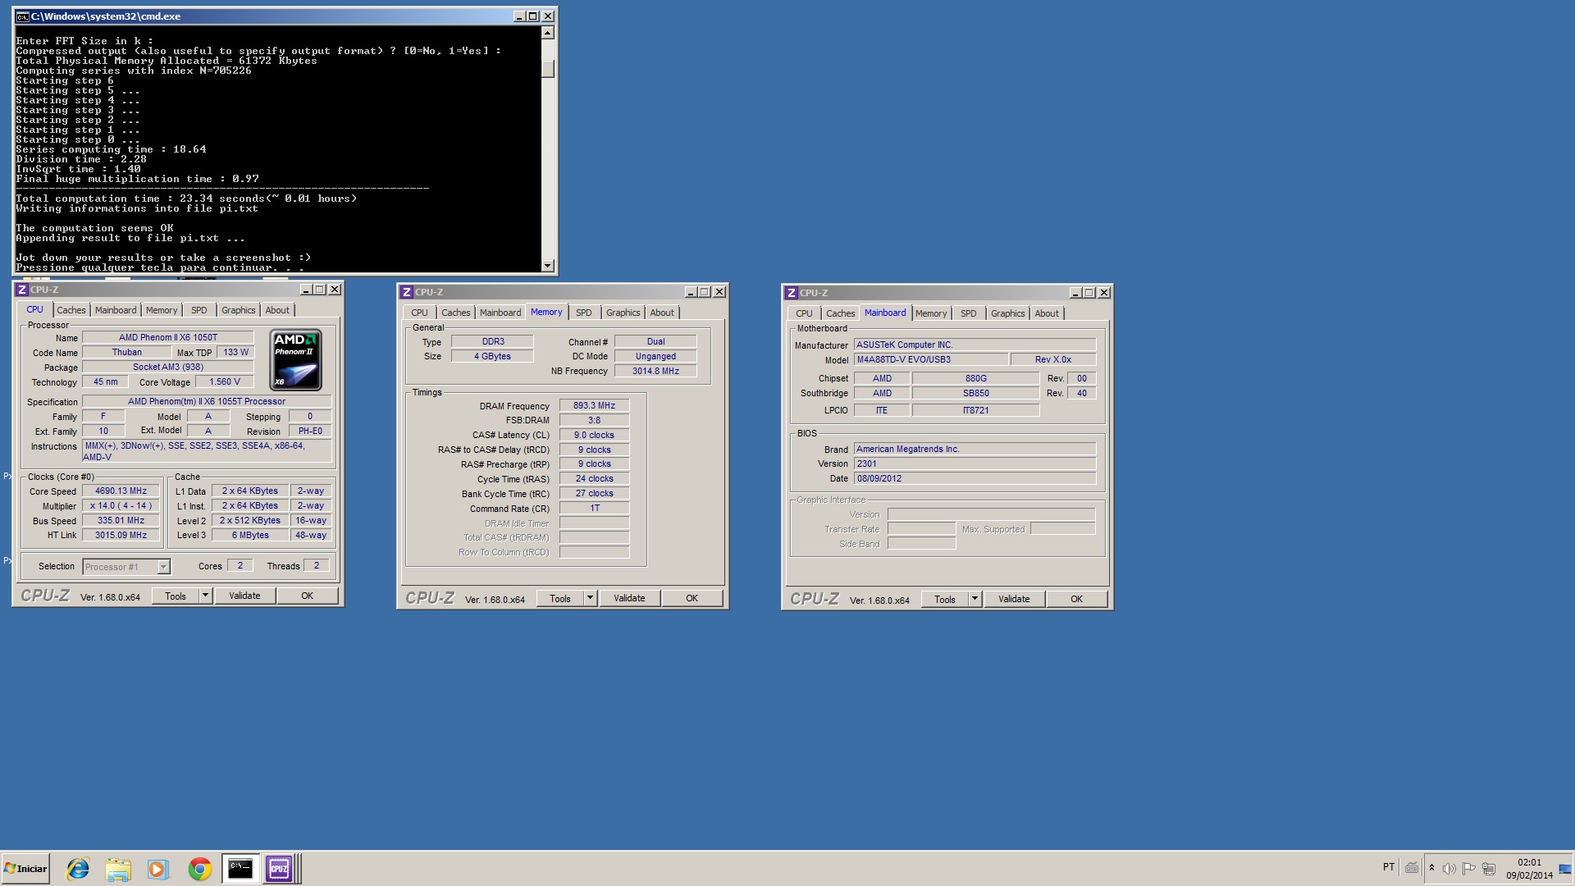Viewport: 1575px width, 886px height.
Task: Click Validate in right CPU-Z window
Action: tap(1014, 599)
